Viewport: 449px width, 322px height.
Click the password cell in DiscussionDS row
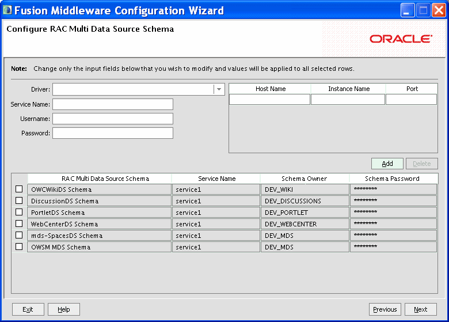pos(393,201)
